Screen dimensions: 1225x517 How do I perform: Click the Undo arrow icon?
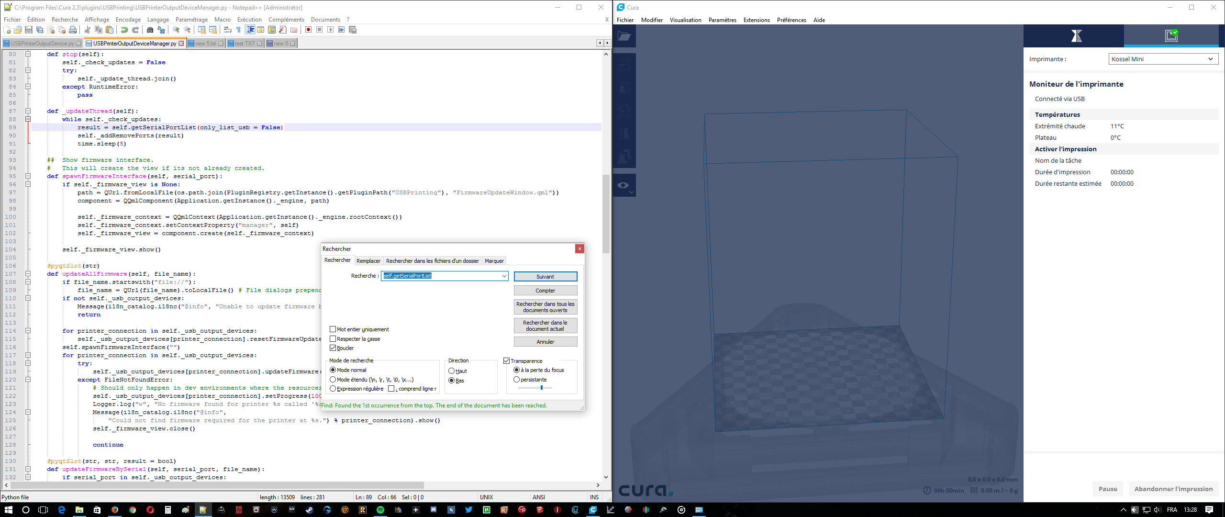point(124,30)
